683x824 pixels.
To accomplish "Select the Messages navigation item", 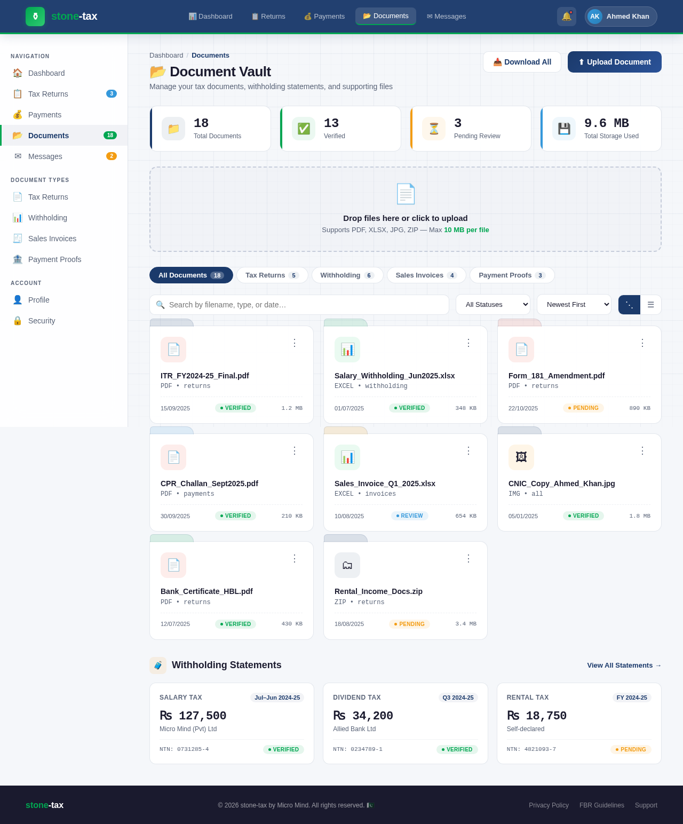I will pos(45,156).
